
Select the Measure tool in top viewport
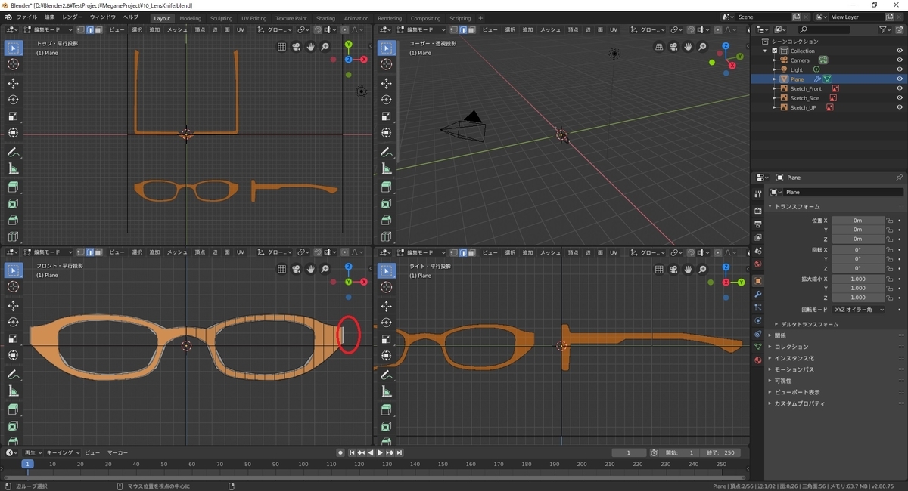pyautogui.click(x=14, y=168)
